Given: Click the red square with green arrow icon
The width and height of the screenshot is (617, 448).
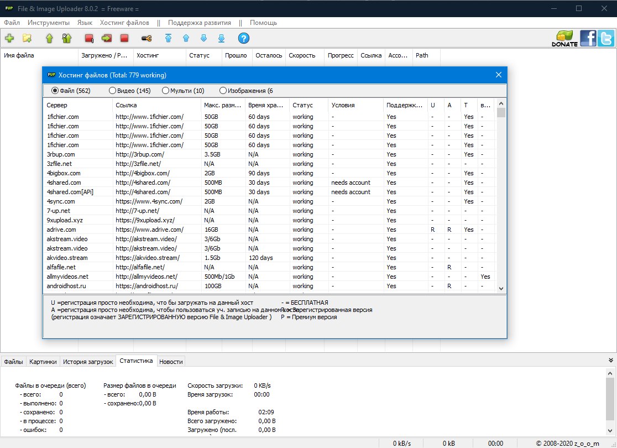Looking at the screenshot, I should pos(107,38).
